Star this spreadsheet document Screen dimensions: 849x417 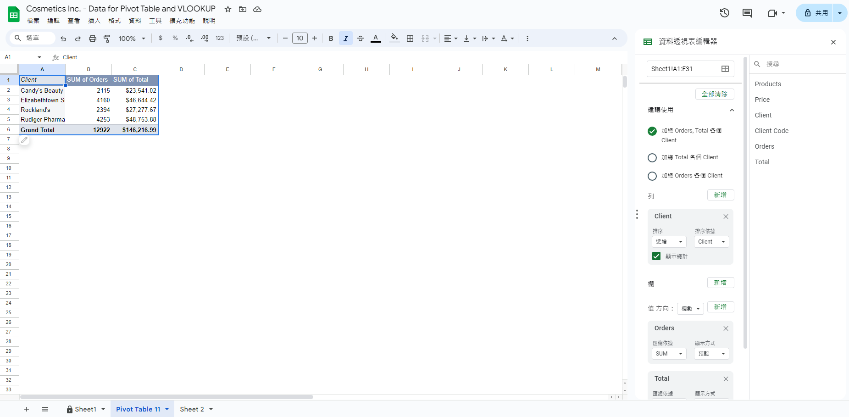(228, 9)
